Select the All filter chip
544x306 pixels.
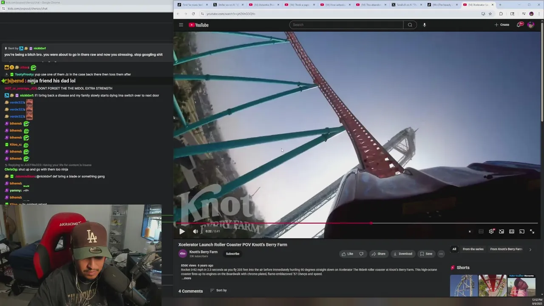click(x=454, y=249)
